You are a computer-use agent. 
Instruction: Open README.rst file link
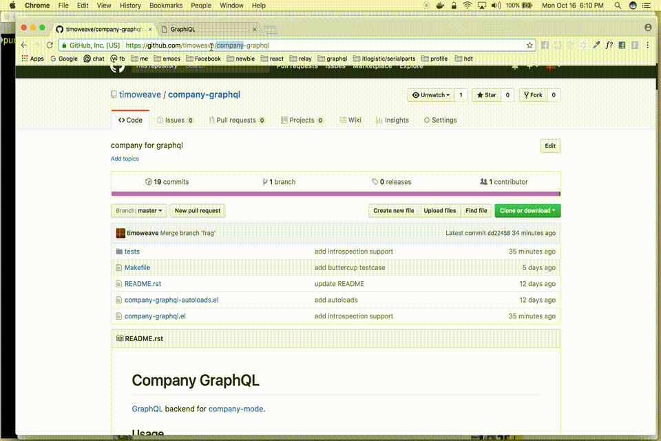point(143,284)
